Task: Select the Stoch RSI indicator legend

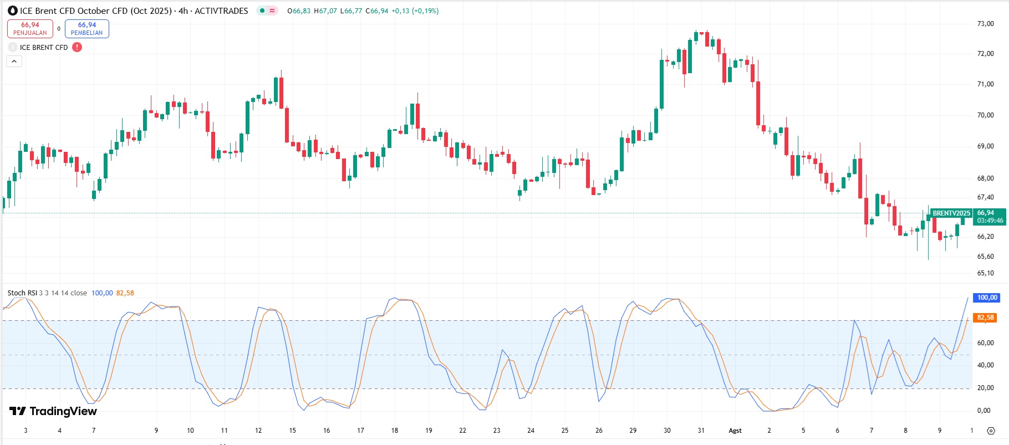Action: click(22, 293)
